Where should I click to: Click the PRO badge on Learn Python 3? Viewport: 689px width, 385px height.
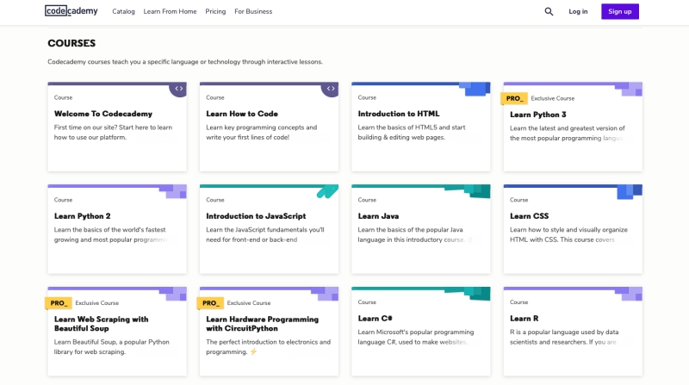click(514, 98)
